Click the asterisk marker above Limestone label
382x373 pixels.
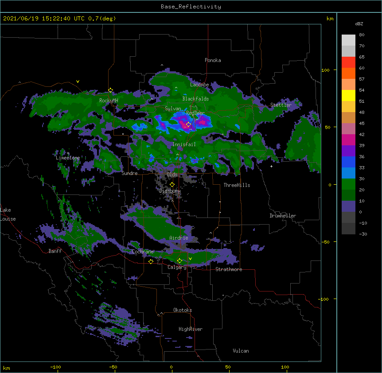(x=68, y=153)
